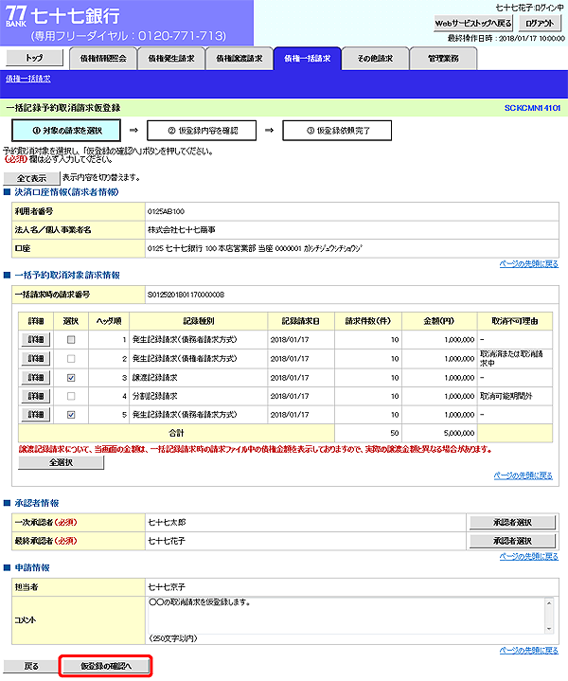Click 取消可能期間外 reason text

coord(506,396)
